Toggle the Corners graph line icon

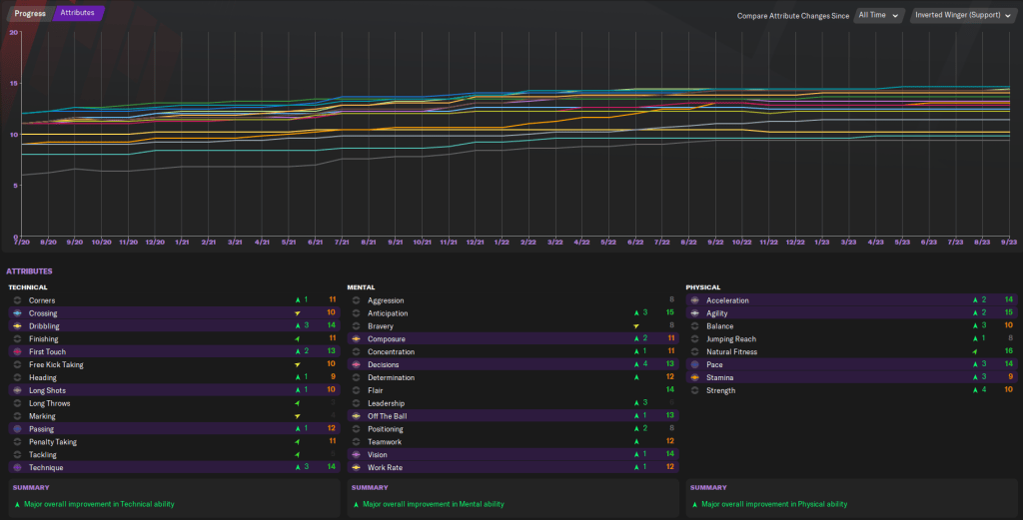click(x=17, y=300)
